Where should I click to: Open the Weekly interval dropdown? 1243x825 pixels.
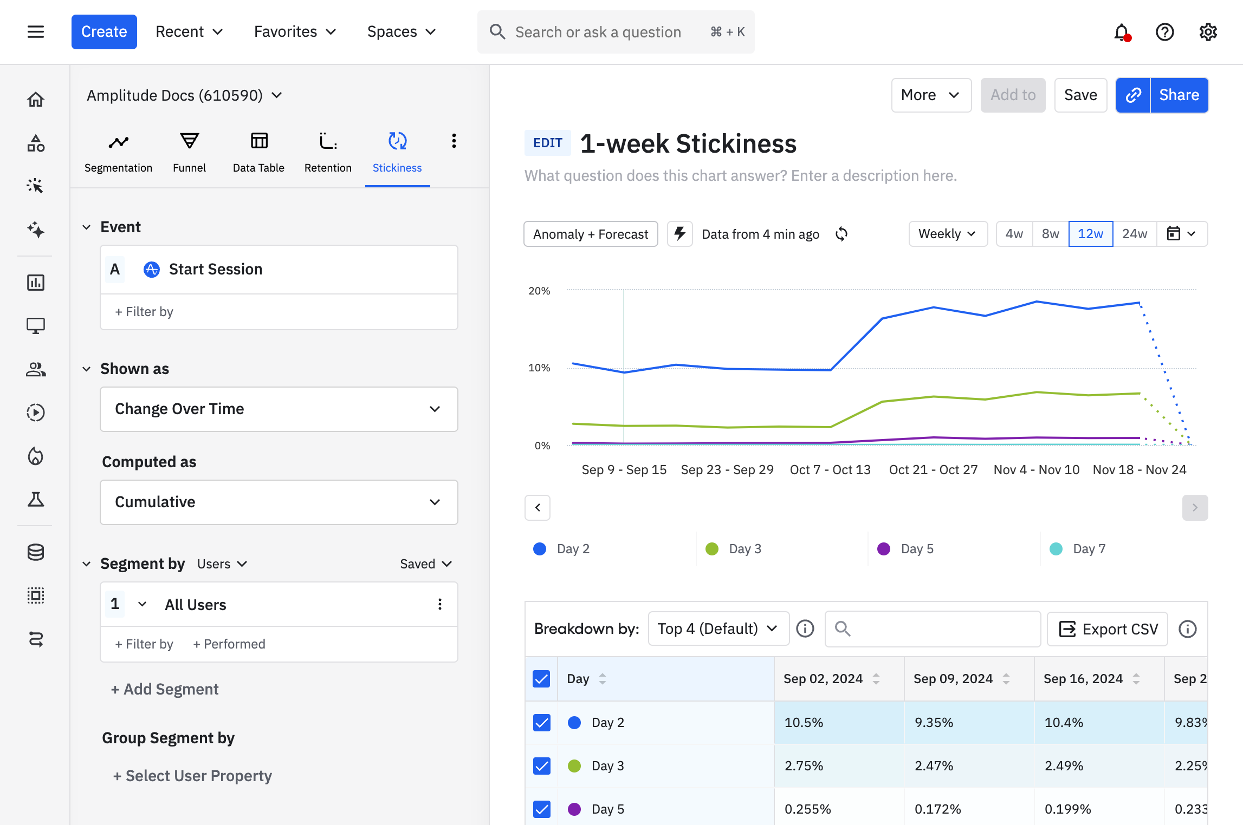[x=948, y=234]
